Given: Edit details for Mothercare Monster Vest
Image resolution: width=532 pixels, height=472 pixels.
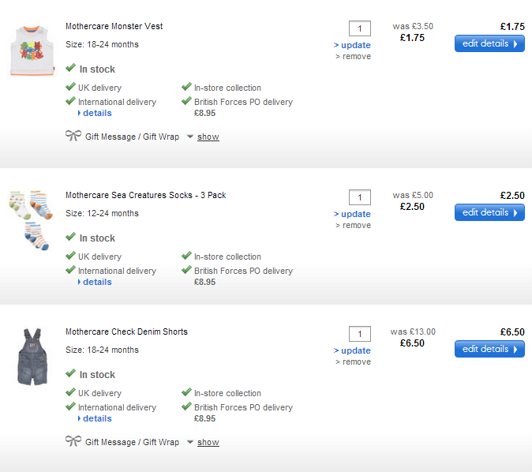Looking at the screenshot, I should (x=489, y=43).
